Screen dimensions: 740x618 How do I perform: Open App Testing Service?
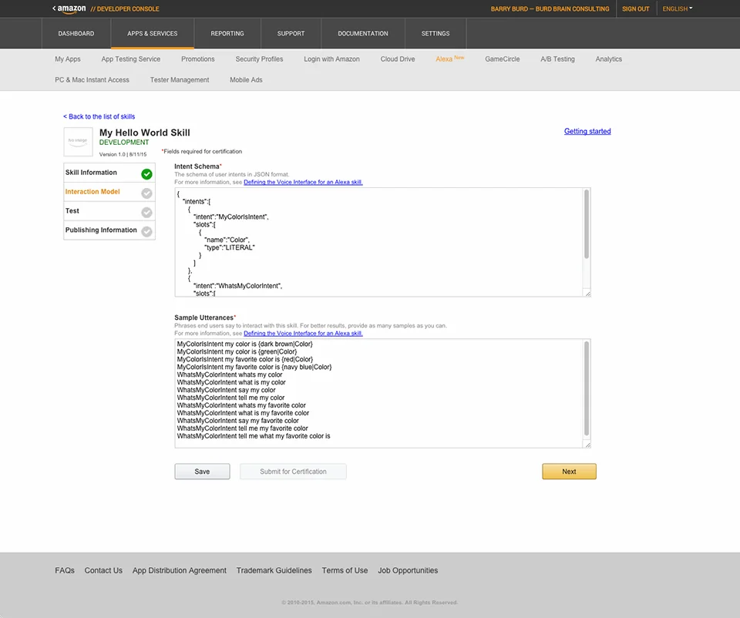coord(131,59)
